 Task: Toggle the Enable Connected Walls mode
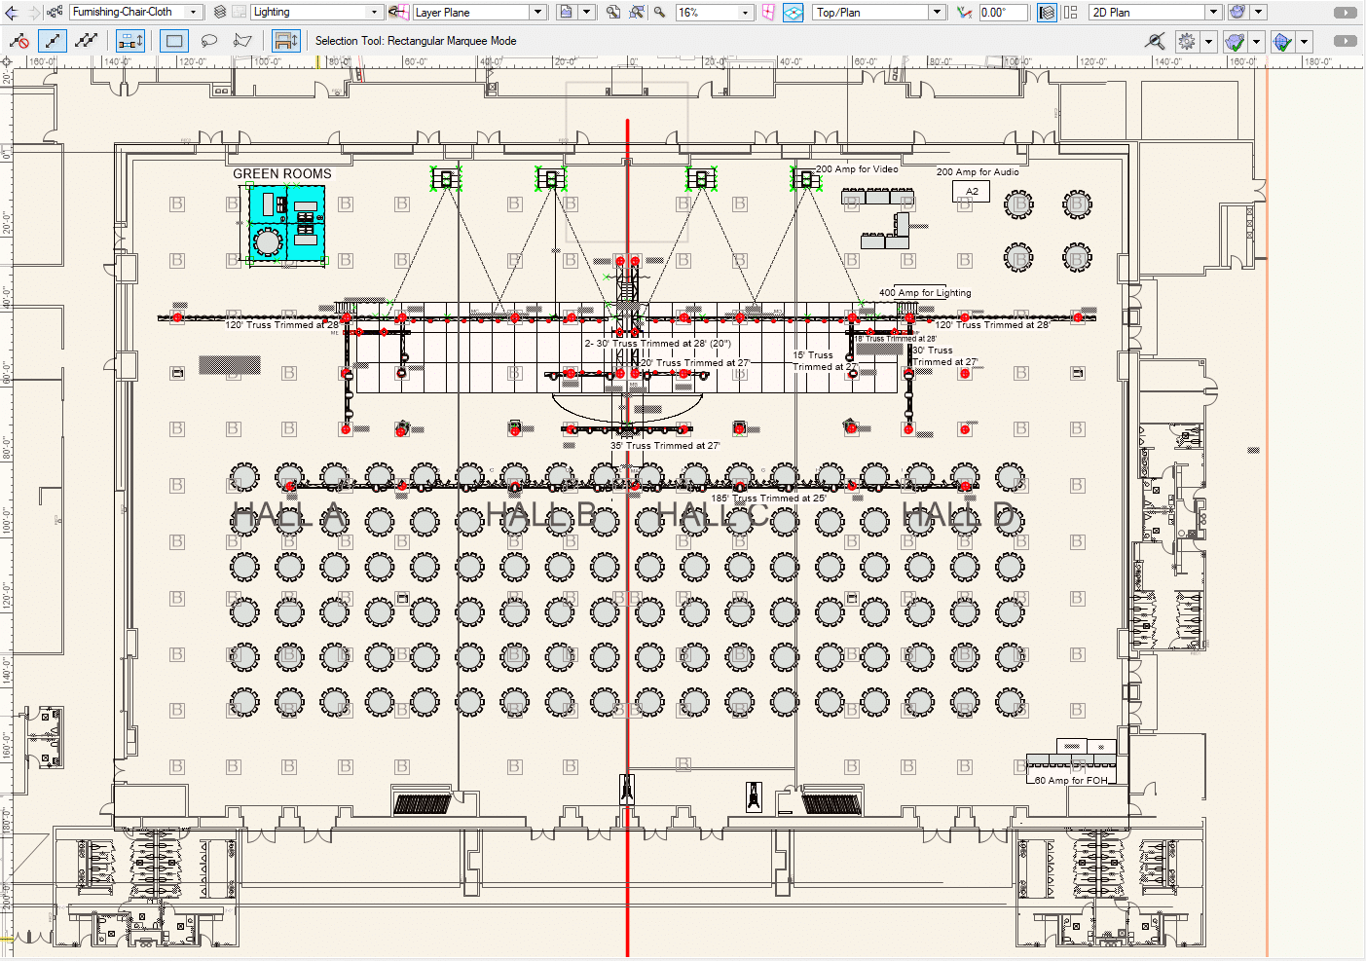point(130,41)
